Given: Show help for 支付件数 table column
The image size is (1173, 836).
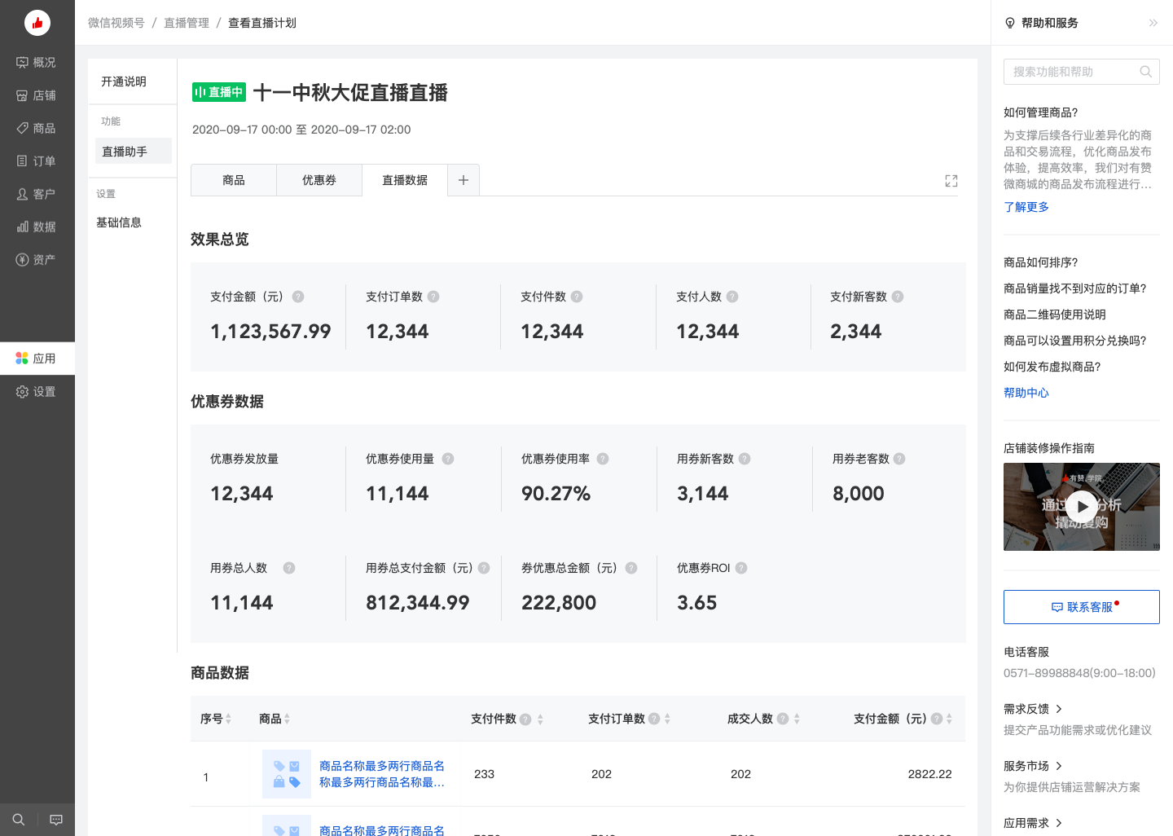Looking at the screenshot, I should tap(525, 719).
